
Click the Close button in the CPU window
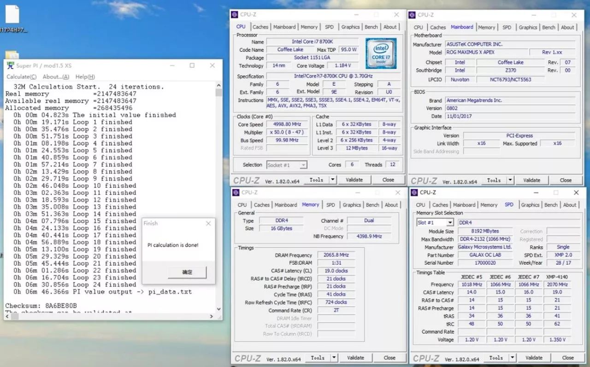point(388,180)
